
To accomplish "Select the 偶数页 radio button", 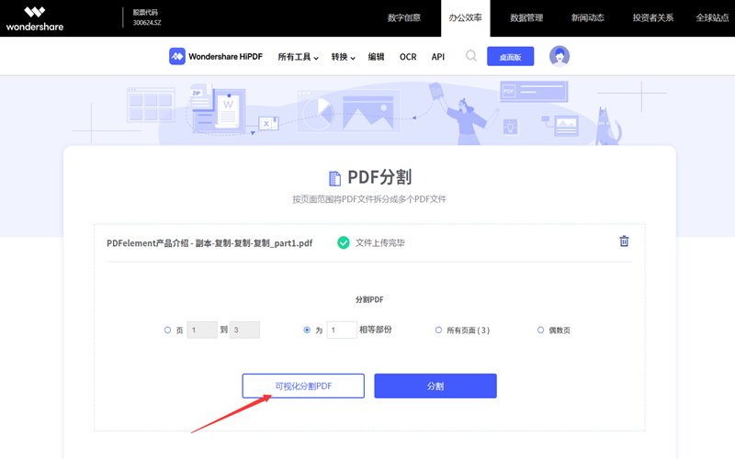I will [x=540, y=330].
